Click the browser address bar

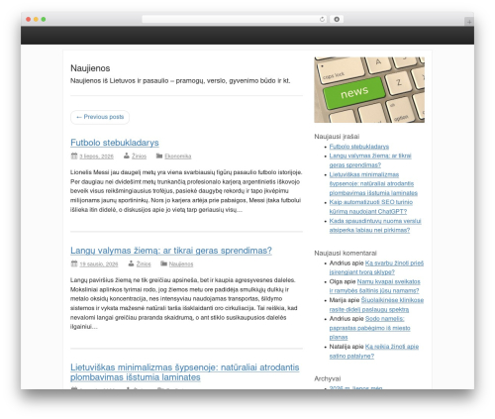(234, 19)
